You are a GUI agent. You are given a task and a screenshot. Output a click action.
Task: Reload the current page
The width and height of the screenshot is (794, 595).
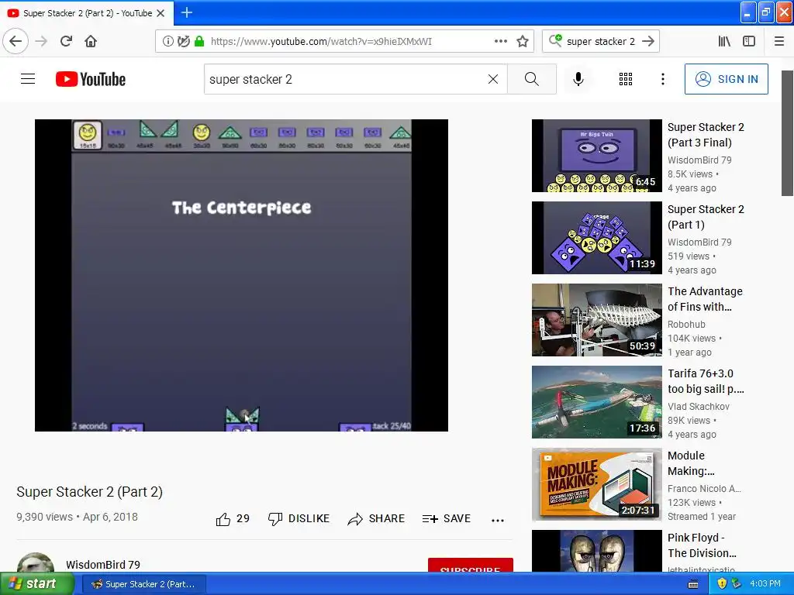[66, 41]
